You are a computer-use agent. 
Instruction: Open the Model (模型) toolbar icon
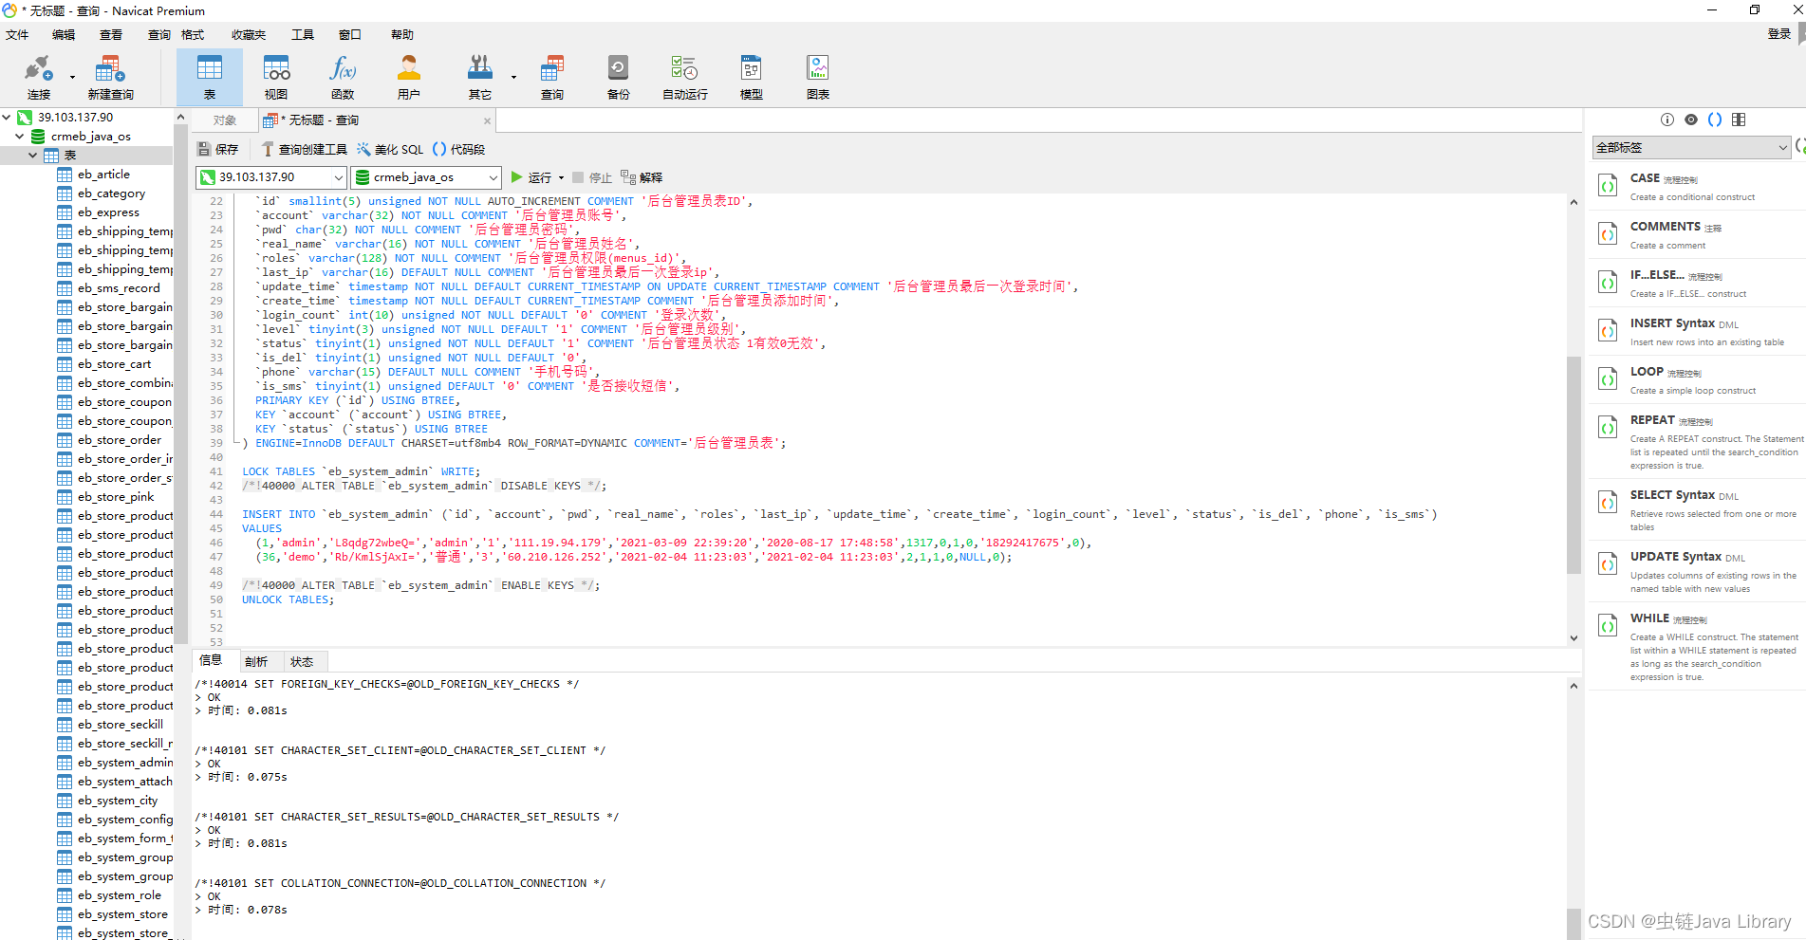(x=752, y=77)
